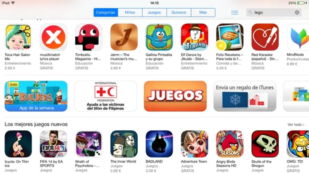The width and height of the screenshot is (309, 173).
Task: Tap the BADLAND game icon
Action: [x=159, y=144]
